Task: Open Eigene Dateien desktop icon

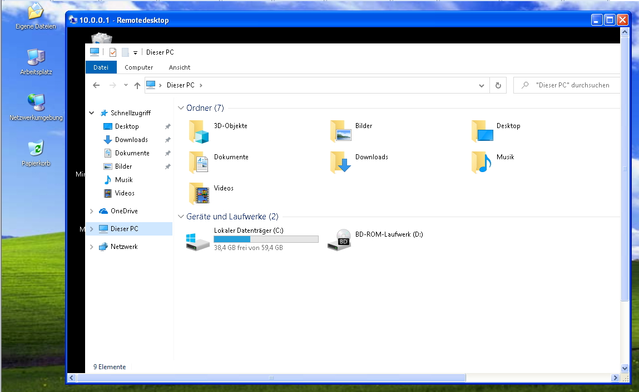Action: (x=36, y=16)
